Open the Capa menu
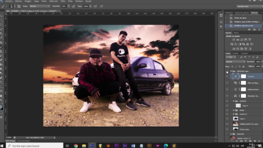The height and width of the screenshot is (148, 263). (x=36, y=1)
